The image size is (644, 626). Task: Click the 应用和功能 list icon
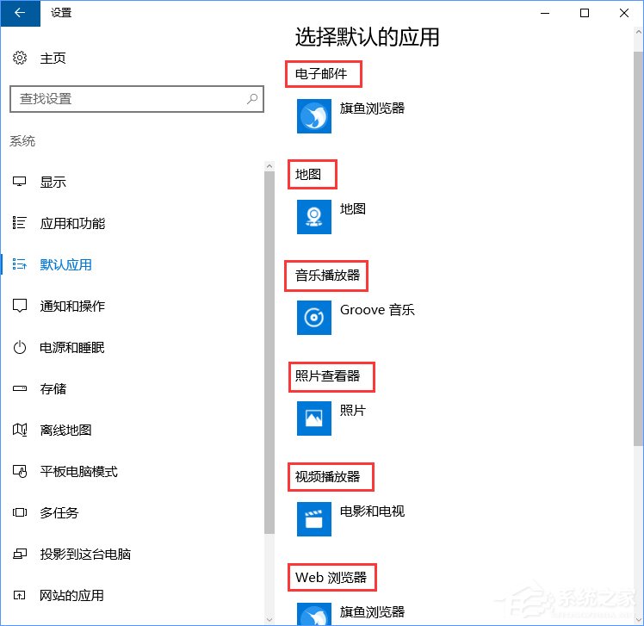click(x=19, y=223)
